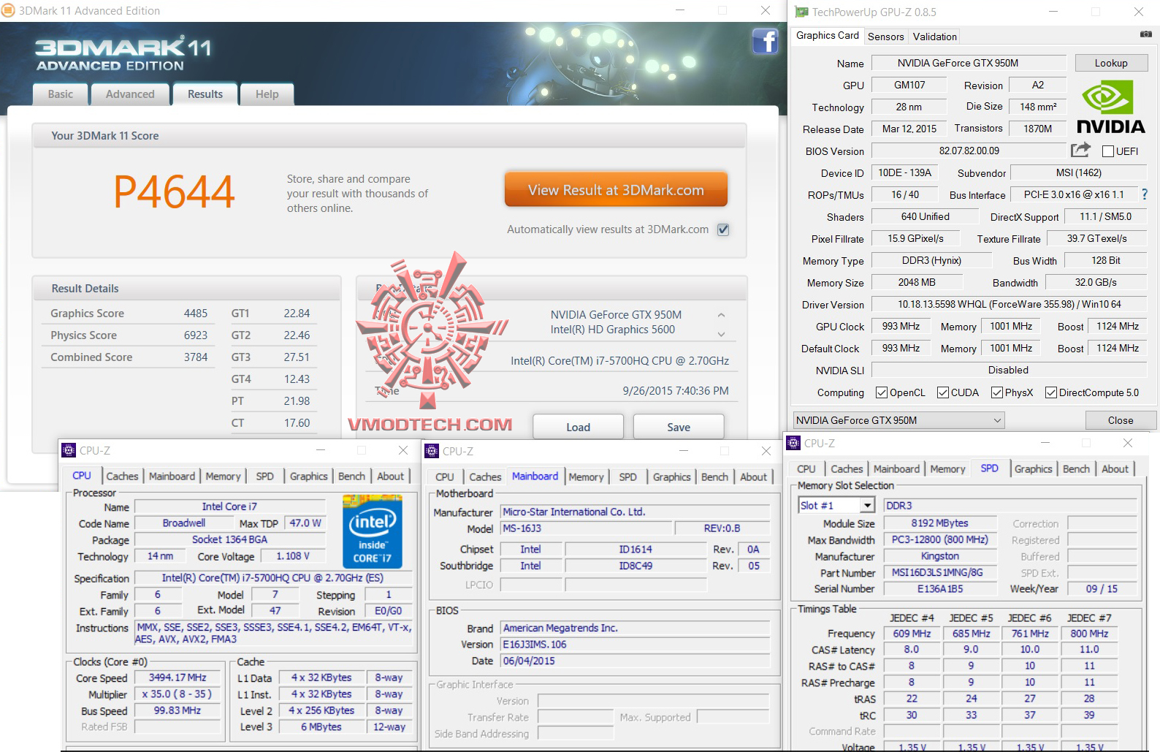Click the GPU Name field in GPU-Z
The image size is (1160, 752).
[x=969, y=64]
